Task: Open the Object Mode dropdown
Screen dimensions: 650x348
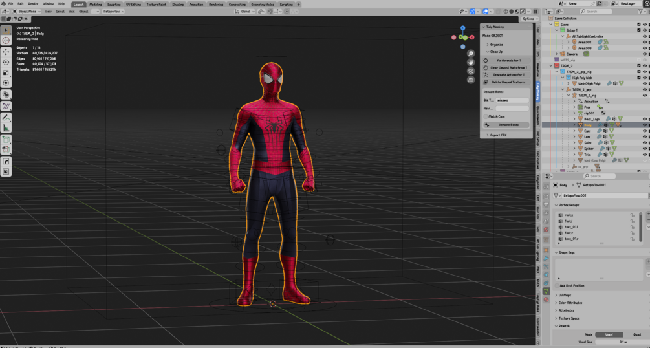Action: coord(26,11)
